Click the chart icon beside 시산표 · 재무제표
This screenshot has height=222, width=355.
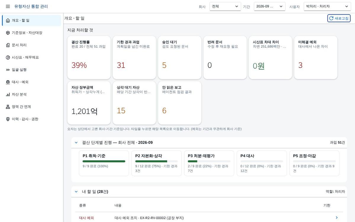coord(8,57)
